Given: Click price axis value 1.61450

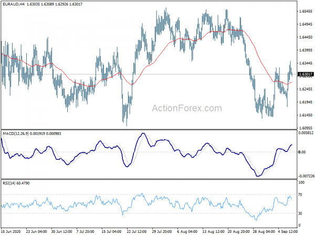Looking at the screenshot, I should pos(306,115).
